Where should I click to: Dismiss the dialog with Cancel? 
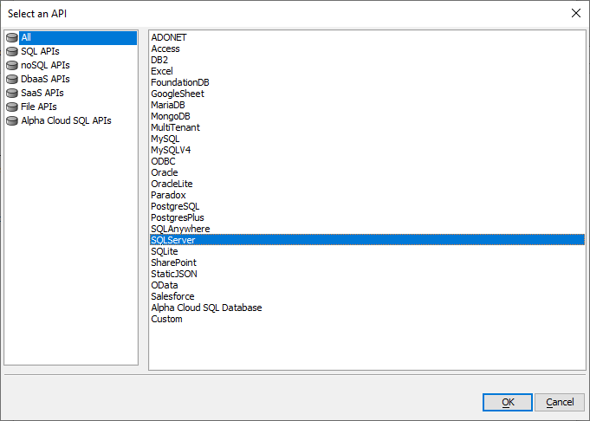pos(560,402)
